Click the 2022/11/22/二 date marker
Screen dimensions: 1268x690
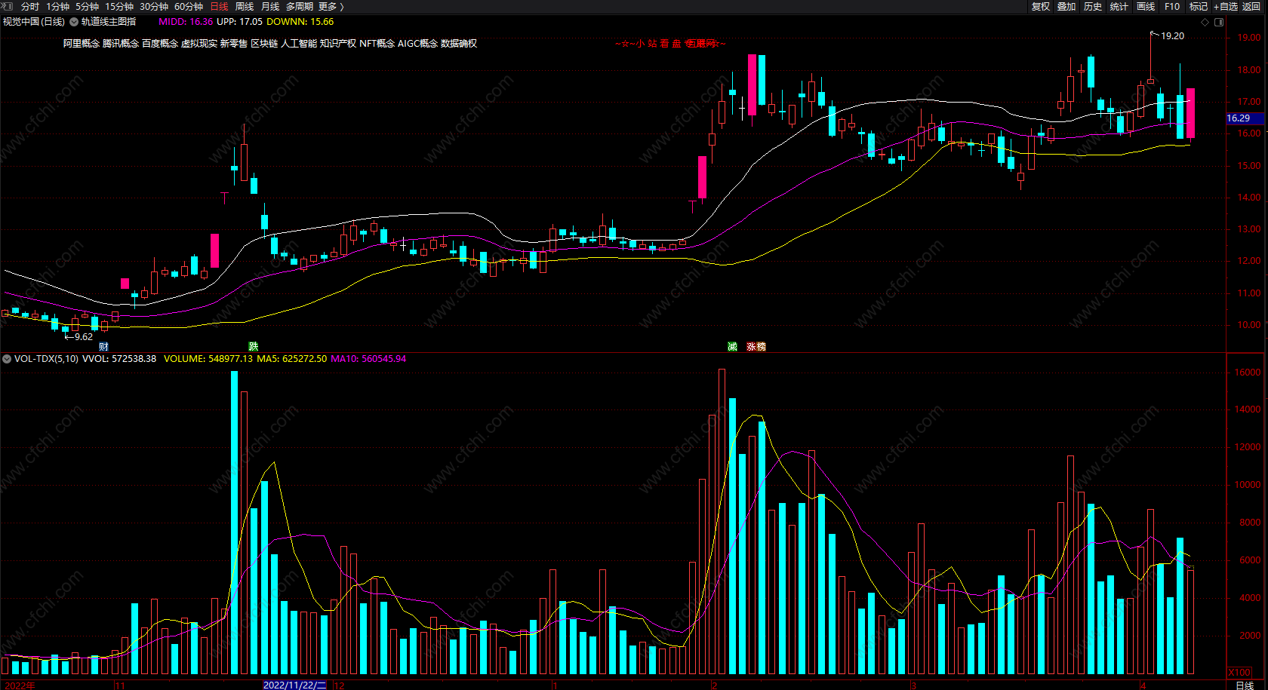(x=294, y=685)
